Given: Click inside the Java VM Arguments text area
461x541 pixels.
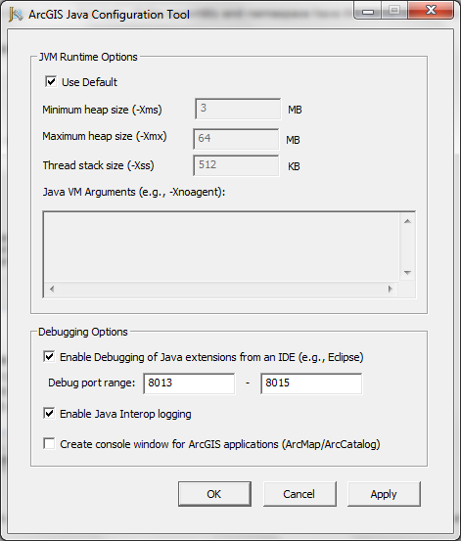Looking at the screenshot, I should [x=221, y=247].
